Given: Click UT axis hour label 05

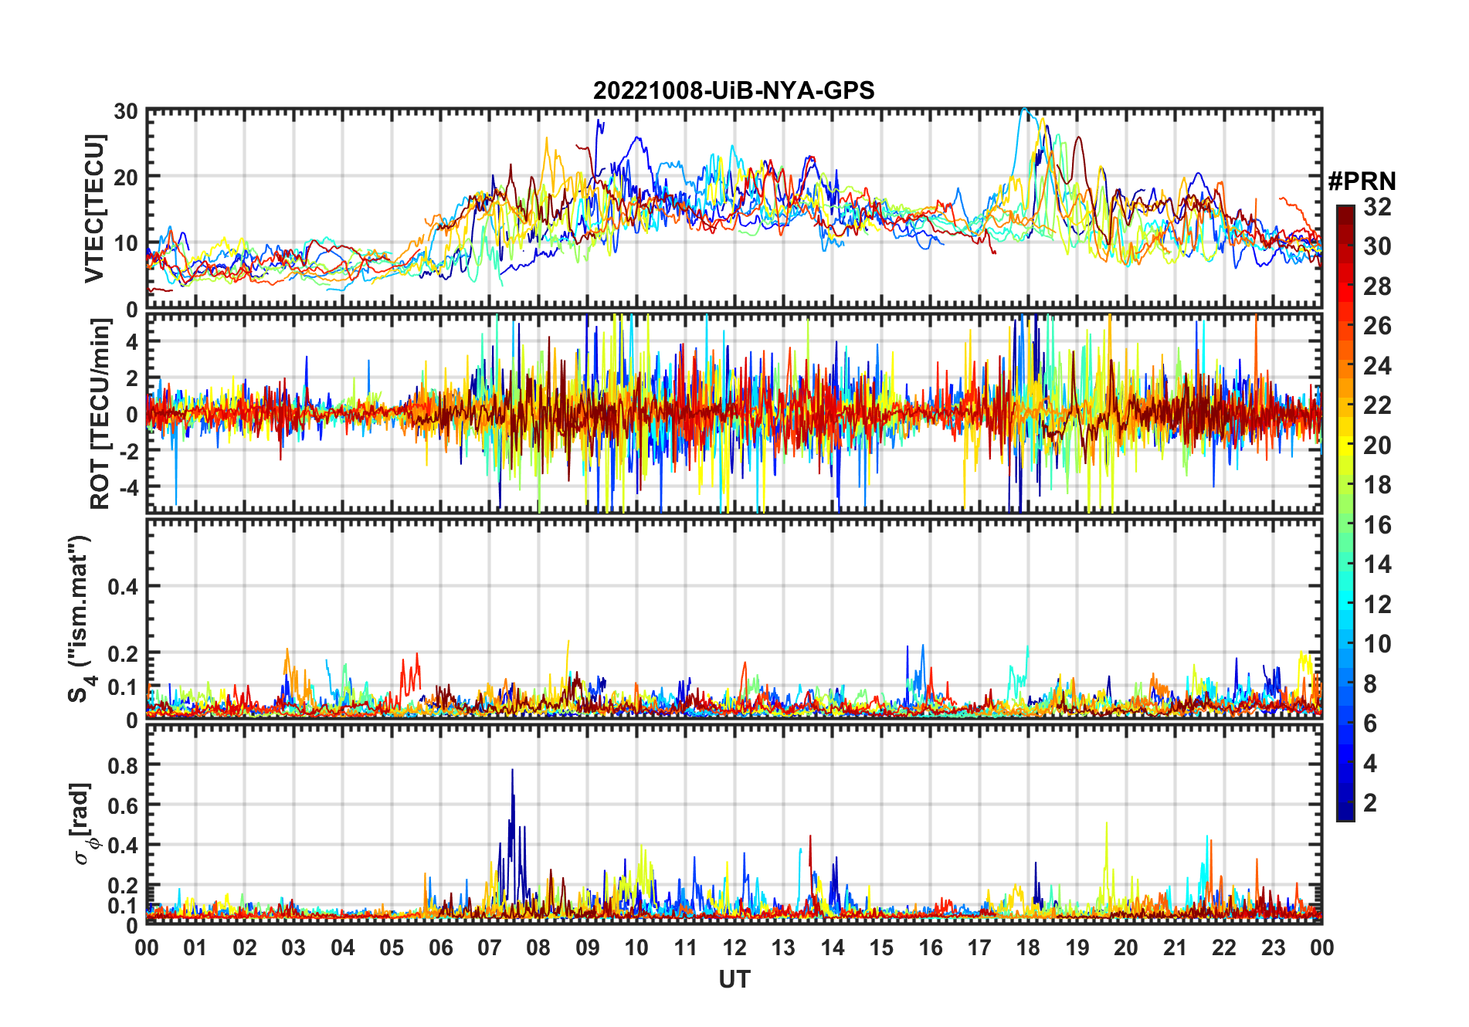Looking at the screenshot, I should point(392,947).
